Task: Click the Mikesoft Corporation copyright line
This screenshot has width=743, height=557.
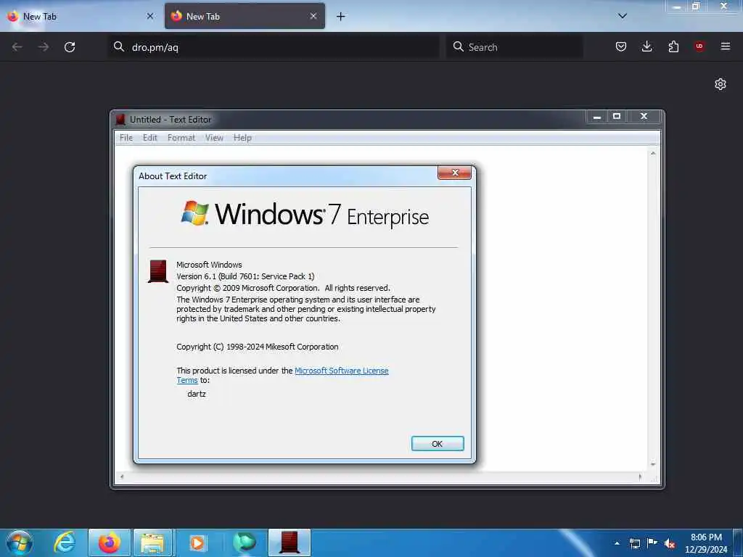Action: pyautogui.click(x=258, y=347)
